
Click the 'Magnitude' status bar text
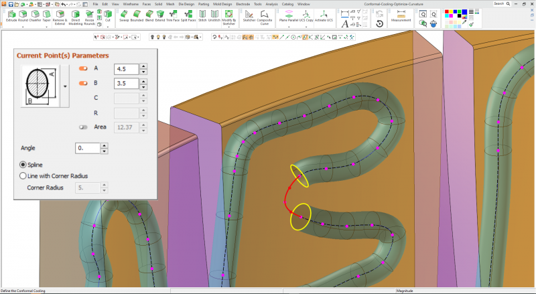405,291
